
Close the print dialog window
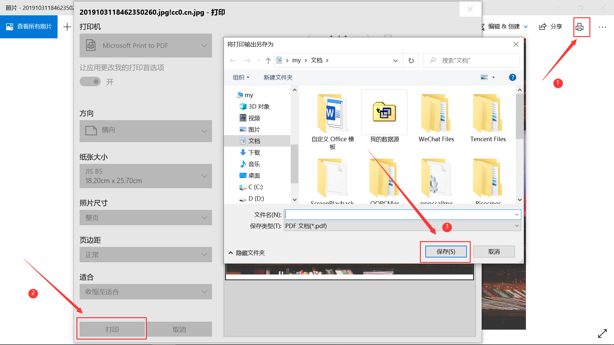point(470,9)
